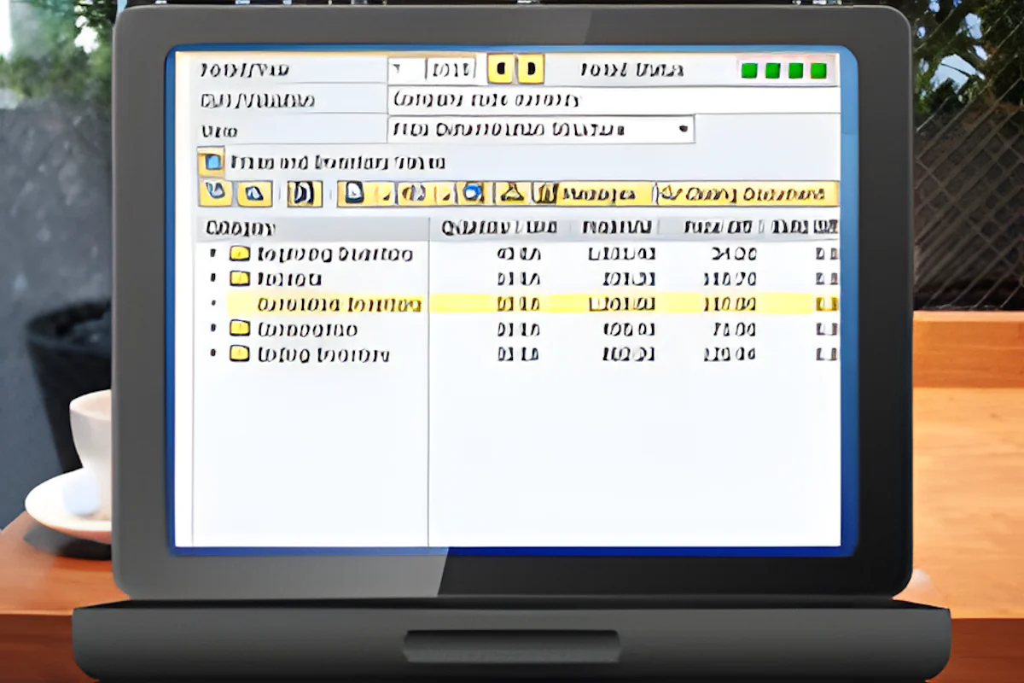Click the wide labeled button ending the toolbar
Screen dimensions: 1024x683
coord(748,194)
